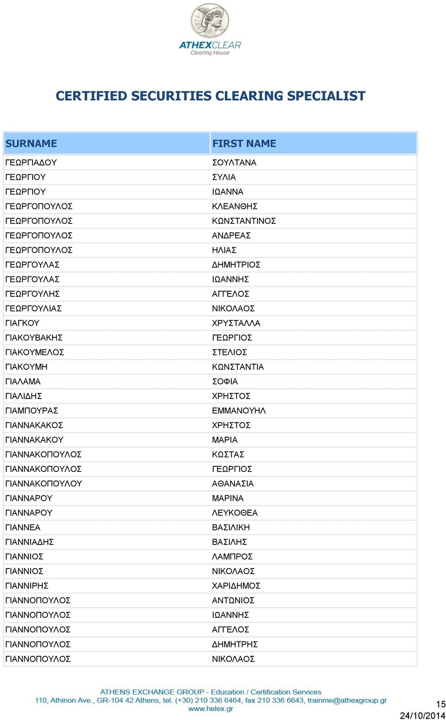The image size is (446, 720).
Task: Select ΓΕΩΡΓΙΟΥ in the ΙΩΑΝΝΑ row
Action: pyautogui.click(x=26, y=192)
